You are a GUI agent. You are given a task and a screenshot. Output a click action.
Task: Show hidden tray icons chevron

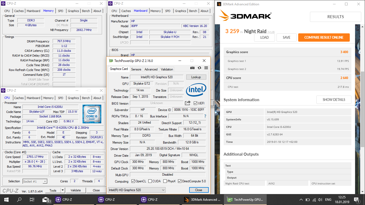(x=301, y=199)
